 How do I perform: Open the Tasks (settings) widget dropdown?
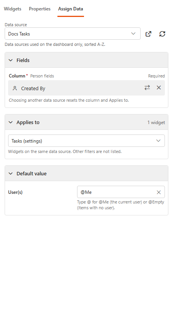coord(86,141)
